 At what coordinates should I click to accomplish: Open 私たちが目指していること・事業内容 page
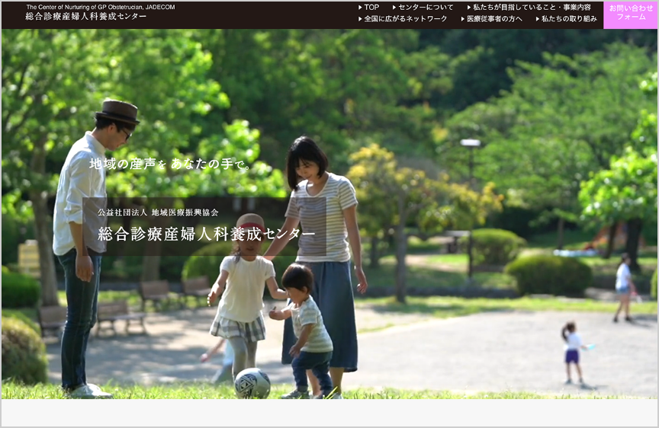(x=532, y=8)
